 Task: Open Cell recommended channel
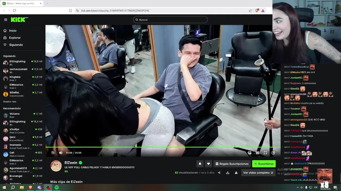[x=23, y=154]
